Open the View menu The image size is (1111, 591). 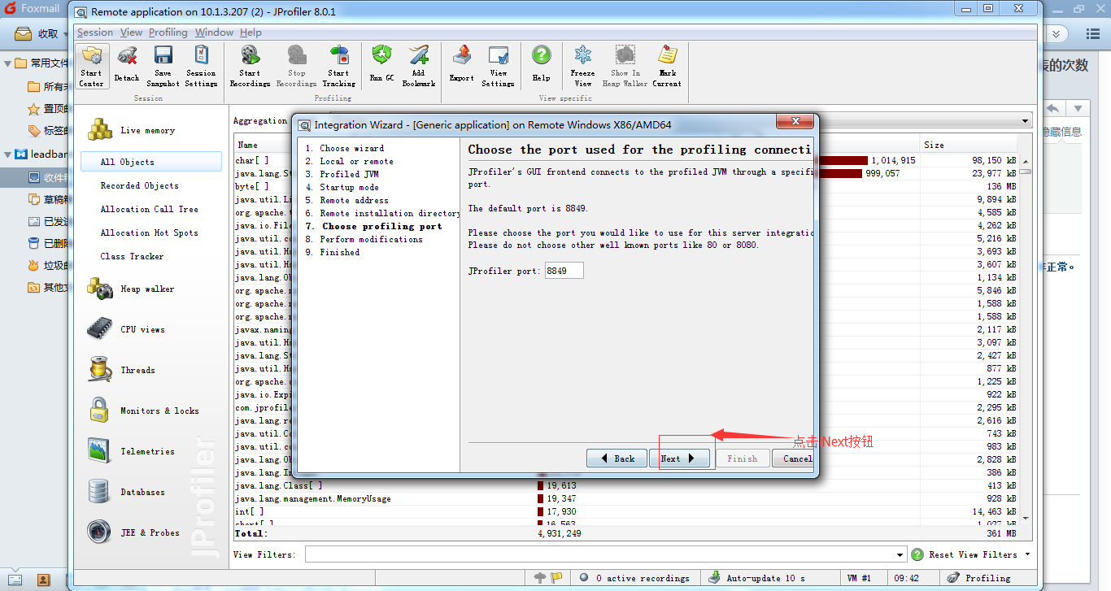click(x=131, y=33)
